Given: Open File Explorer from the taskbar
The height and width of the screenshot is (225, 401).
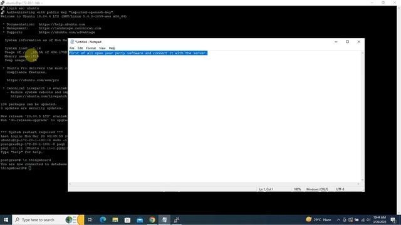Looking at the screenshot, I should click(x=115, y=219).
